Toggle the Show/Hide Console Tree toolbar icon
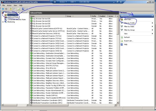Image resolution: width=156 pixels, height=111 pixels. tap(14, 9)
